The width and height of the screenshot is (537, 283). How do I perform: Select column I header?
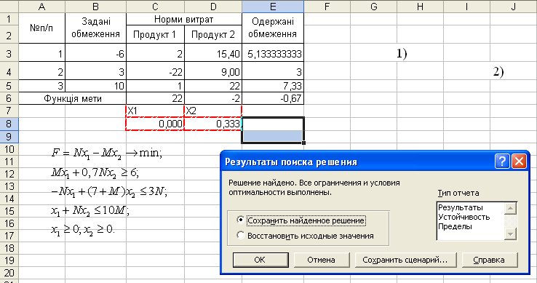click(467, 7)
